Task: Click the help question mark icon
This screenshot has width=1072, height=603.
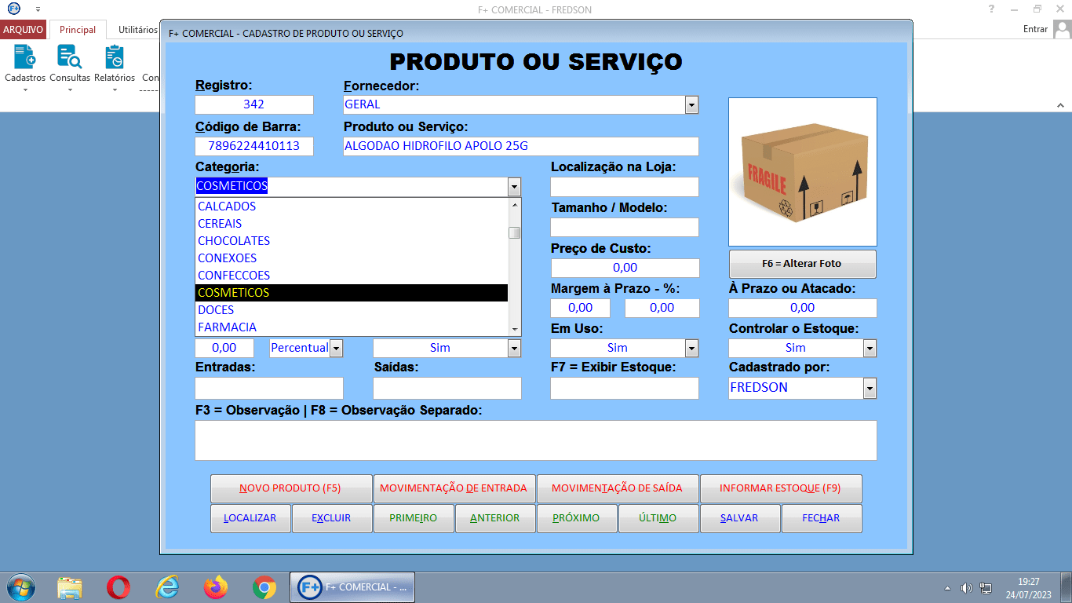Action: click(992, 9)
